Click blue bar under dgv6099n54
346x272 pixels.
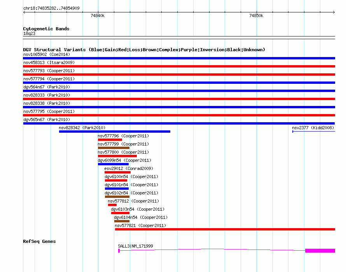[113, 164]
